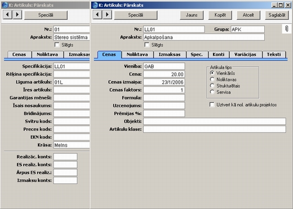The width and height of the screenshot is (293, 209).
Task: Click the Rēķina specifikācija field
Action: [72, 74]
